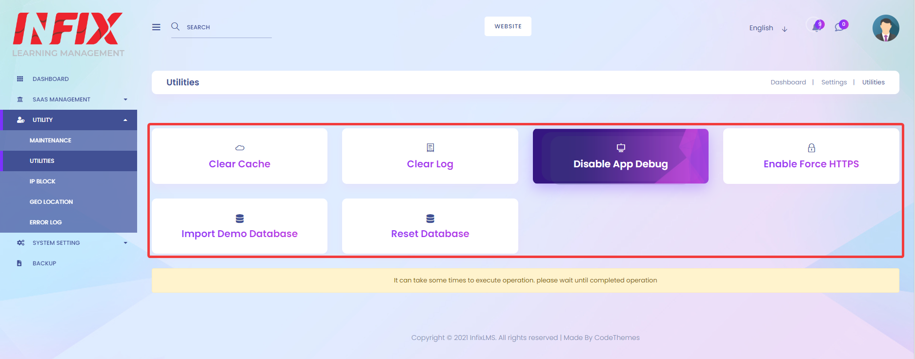The image size is (915, 359).
Task: Click the Clear Cache cloud icon
Action: point(240,148)
